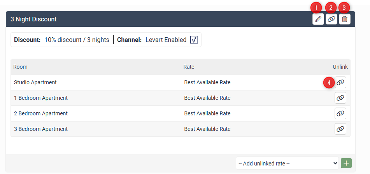Click the pencil edit icon for 3 Night Discount

pyautogui.click(x=318, y=19)
